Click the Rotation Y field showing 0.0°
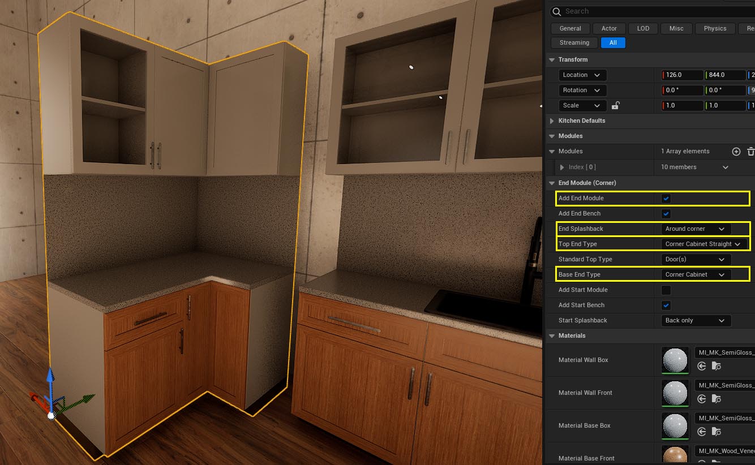The image size is (755, 465). click(725, 90)
